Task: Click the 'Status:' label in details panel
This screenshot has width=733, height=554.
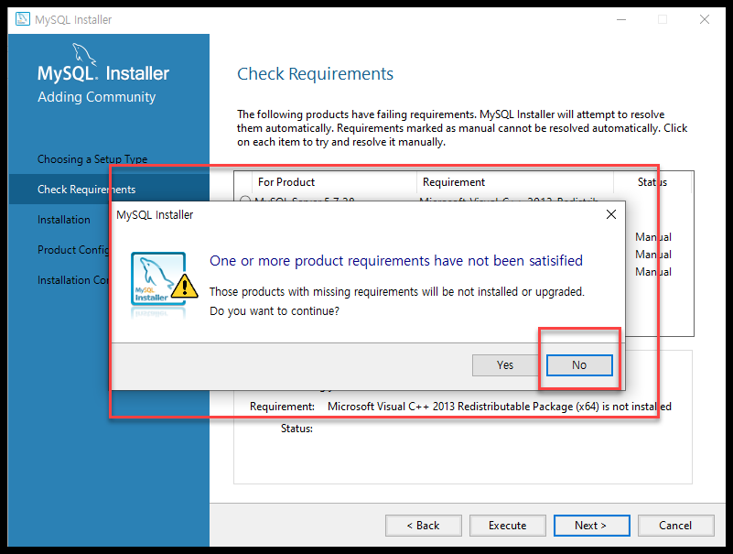Action: pyautogui.click(x=296, y=429)
